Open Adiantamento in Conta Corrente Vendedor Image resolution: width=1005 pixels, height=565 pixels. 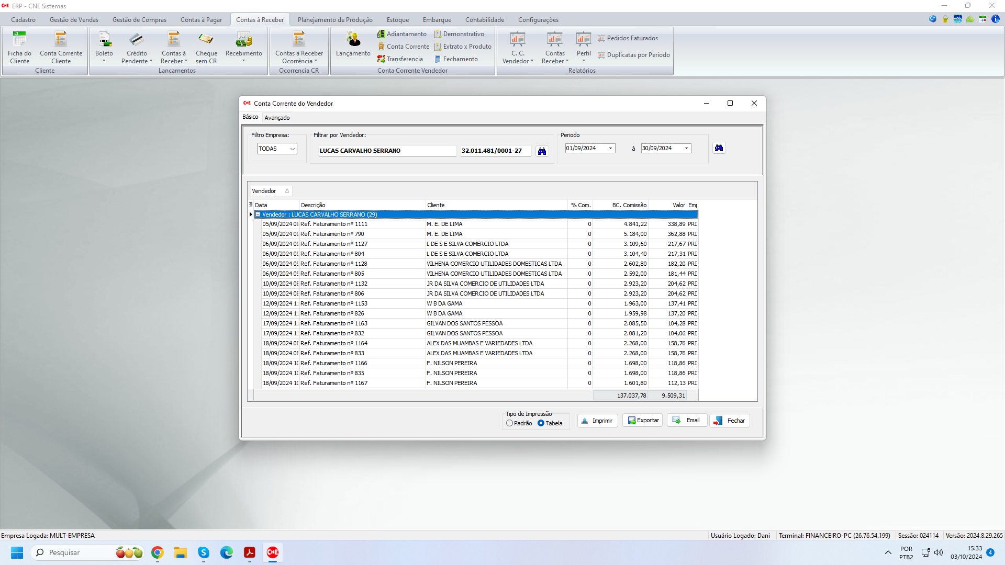(401, 34)
